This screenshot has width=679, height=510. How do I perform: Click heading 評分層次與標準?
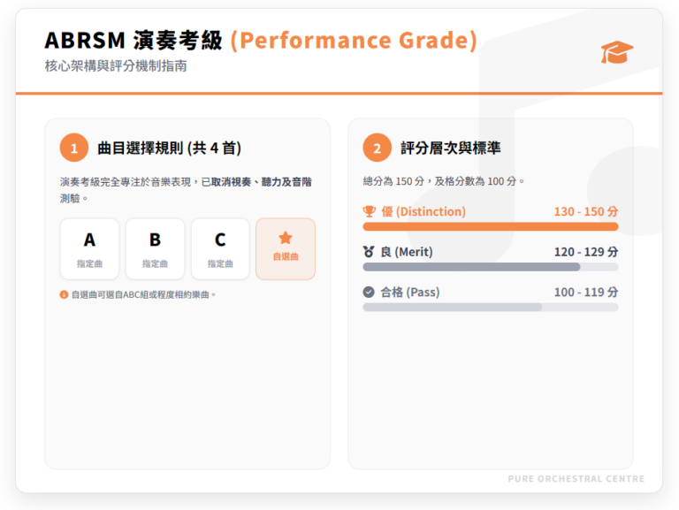(x=450, y=148)
